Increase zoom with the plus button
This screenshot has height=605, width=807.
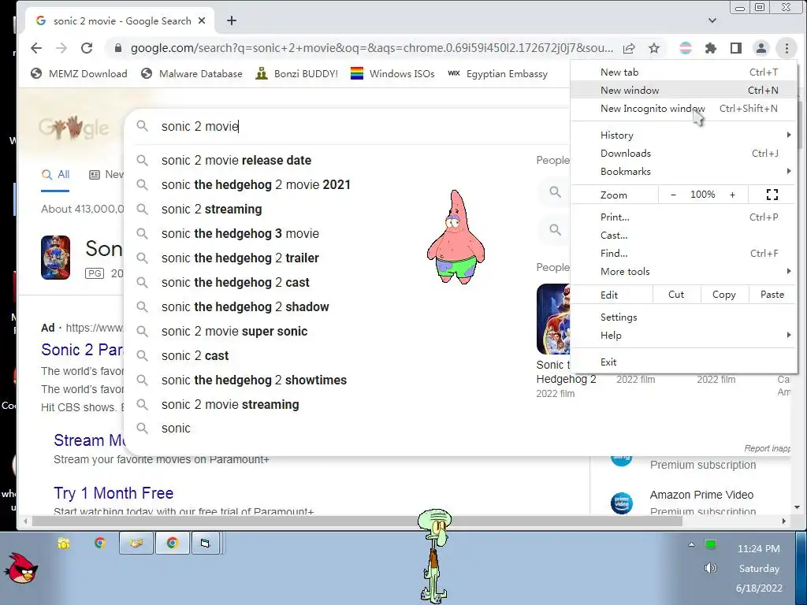(x=732, y=195)
